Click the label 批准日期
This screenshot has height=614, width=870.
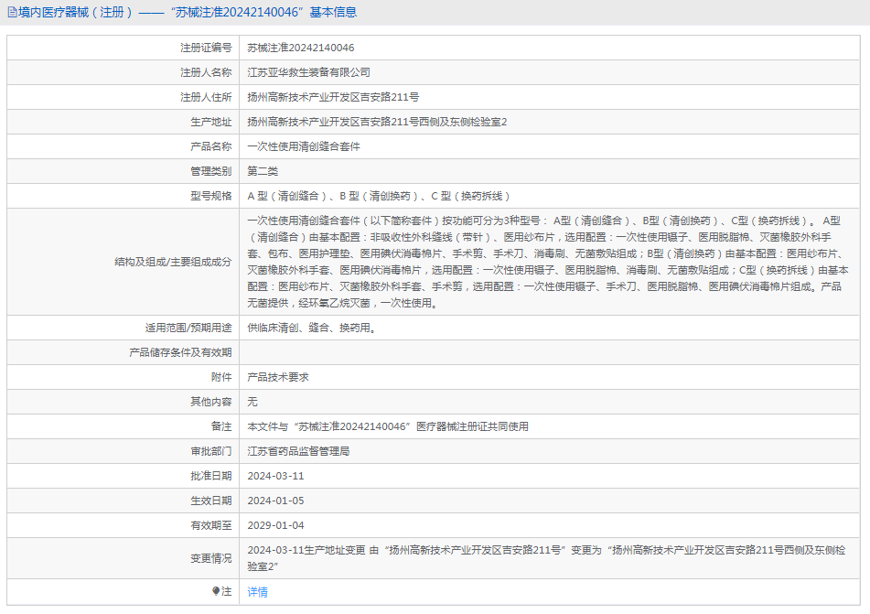(211, 476)
